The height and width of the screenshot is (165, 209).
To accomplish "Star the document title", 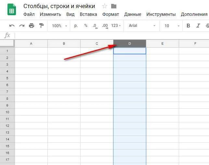I will click(105, 6).
